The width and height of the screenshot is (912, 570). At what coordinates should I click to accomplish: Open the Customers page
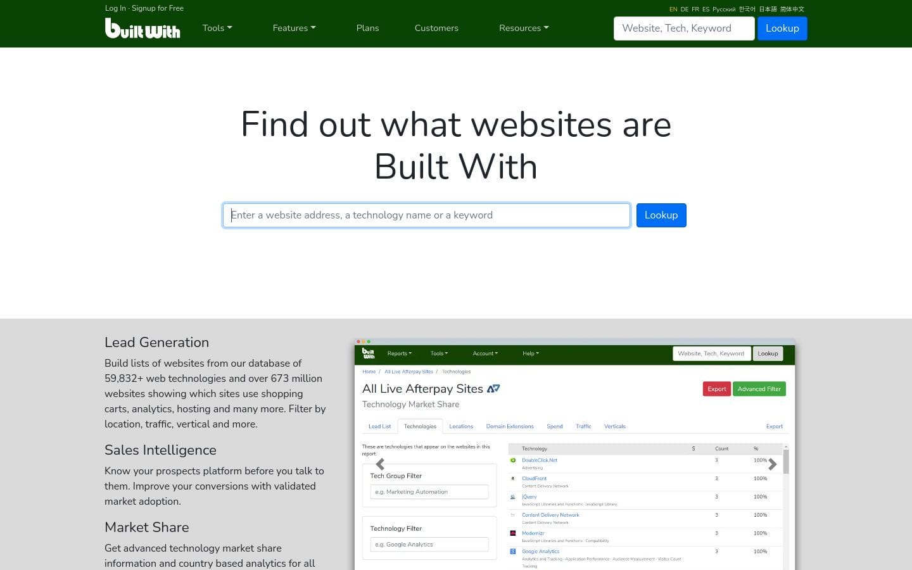point(436,28)
